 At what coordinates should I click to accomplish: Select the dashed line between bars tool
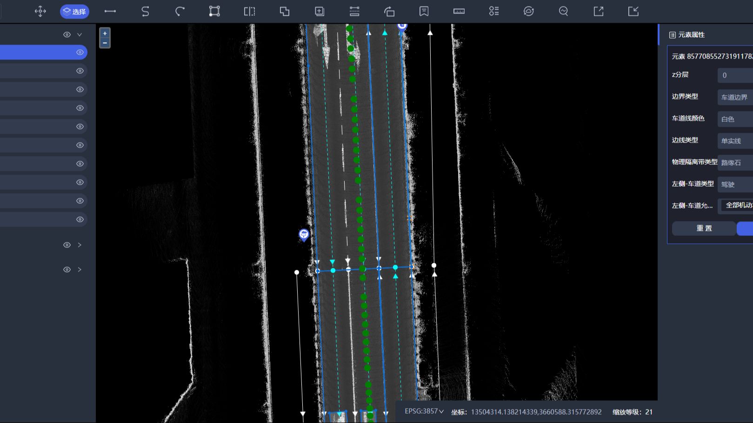point(354,12)
